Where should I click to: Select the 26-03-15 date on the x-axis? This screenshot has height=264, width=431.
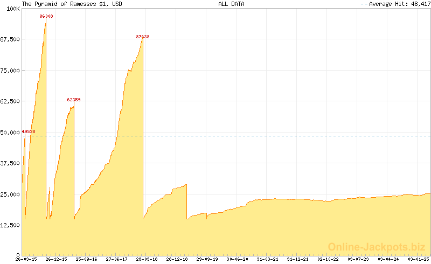(26, 260)
